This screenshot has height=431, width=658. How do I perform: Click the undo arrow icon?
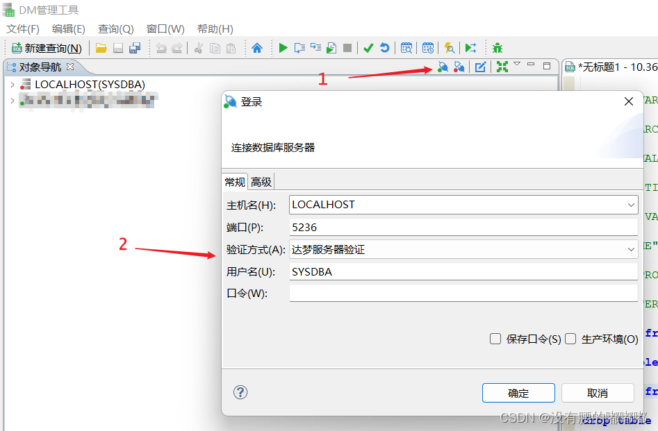161,48
